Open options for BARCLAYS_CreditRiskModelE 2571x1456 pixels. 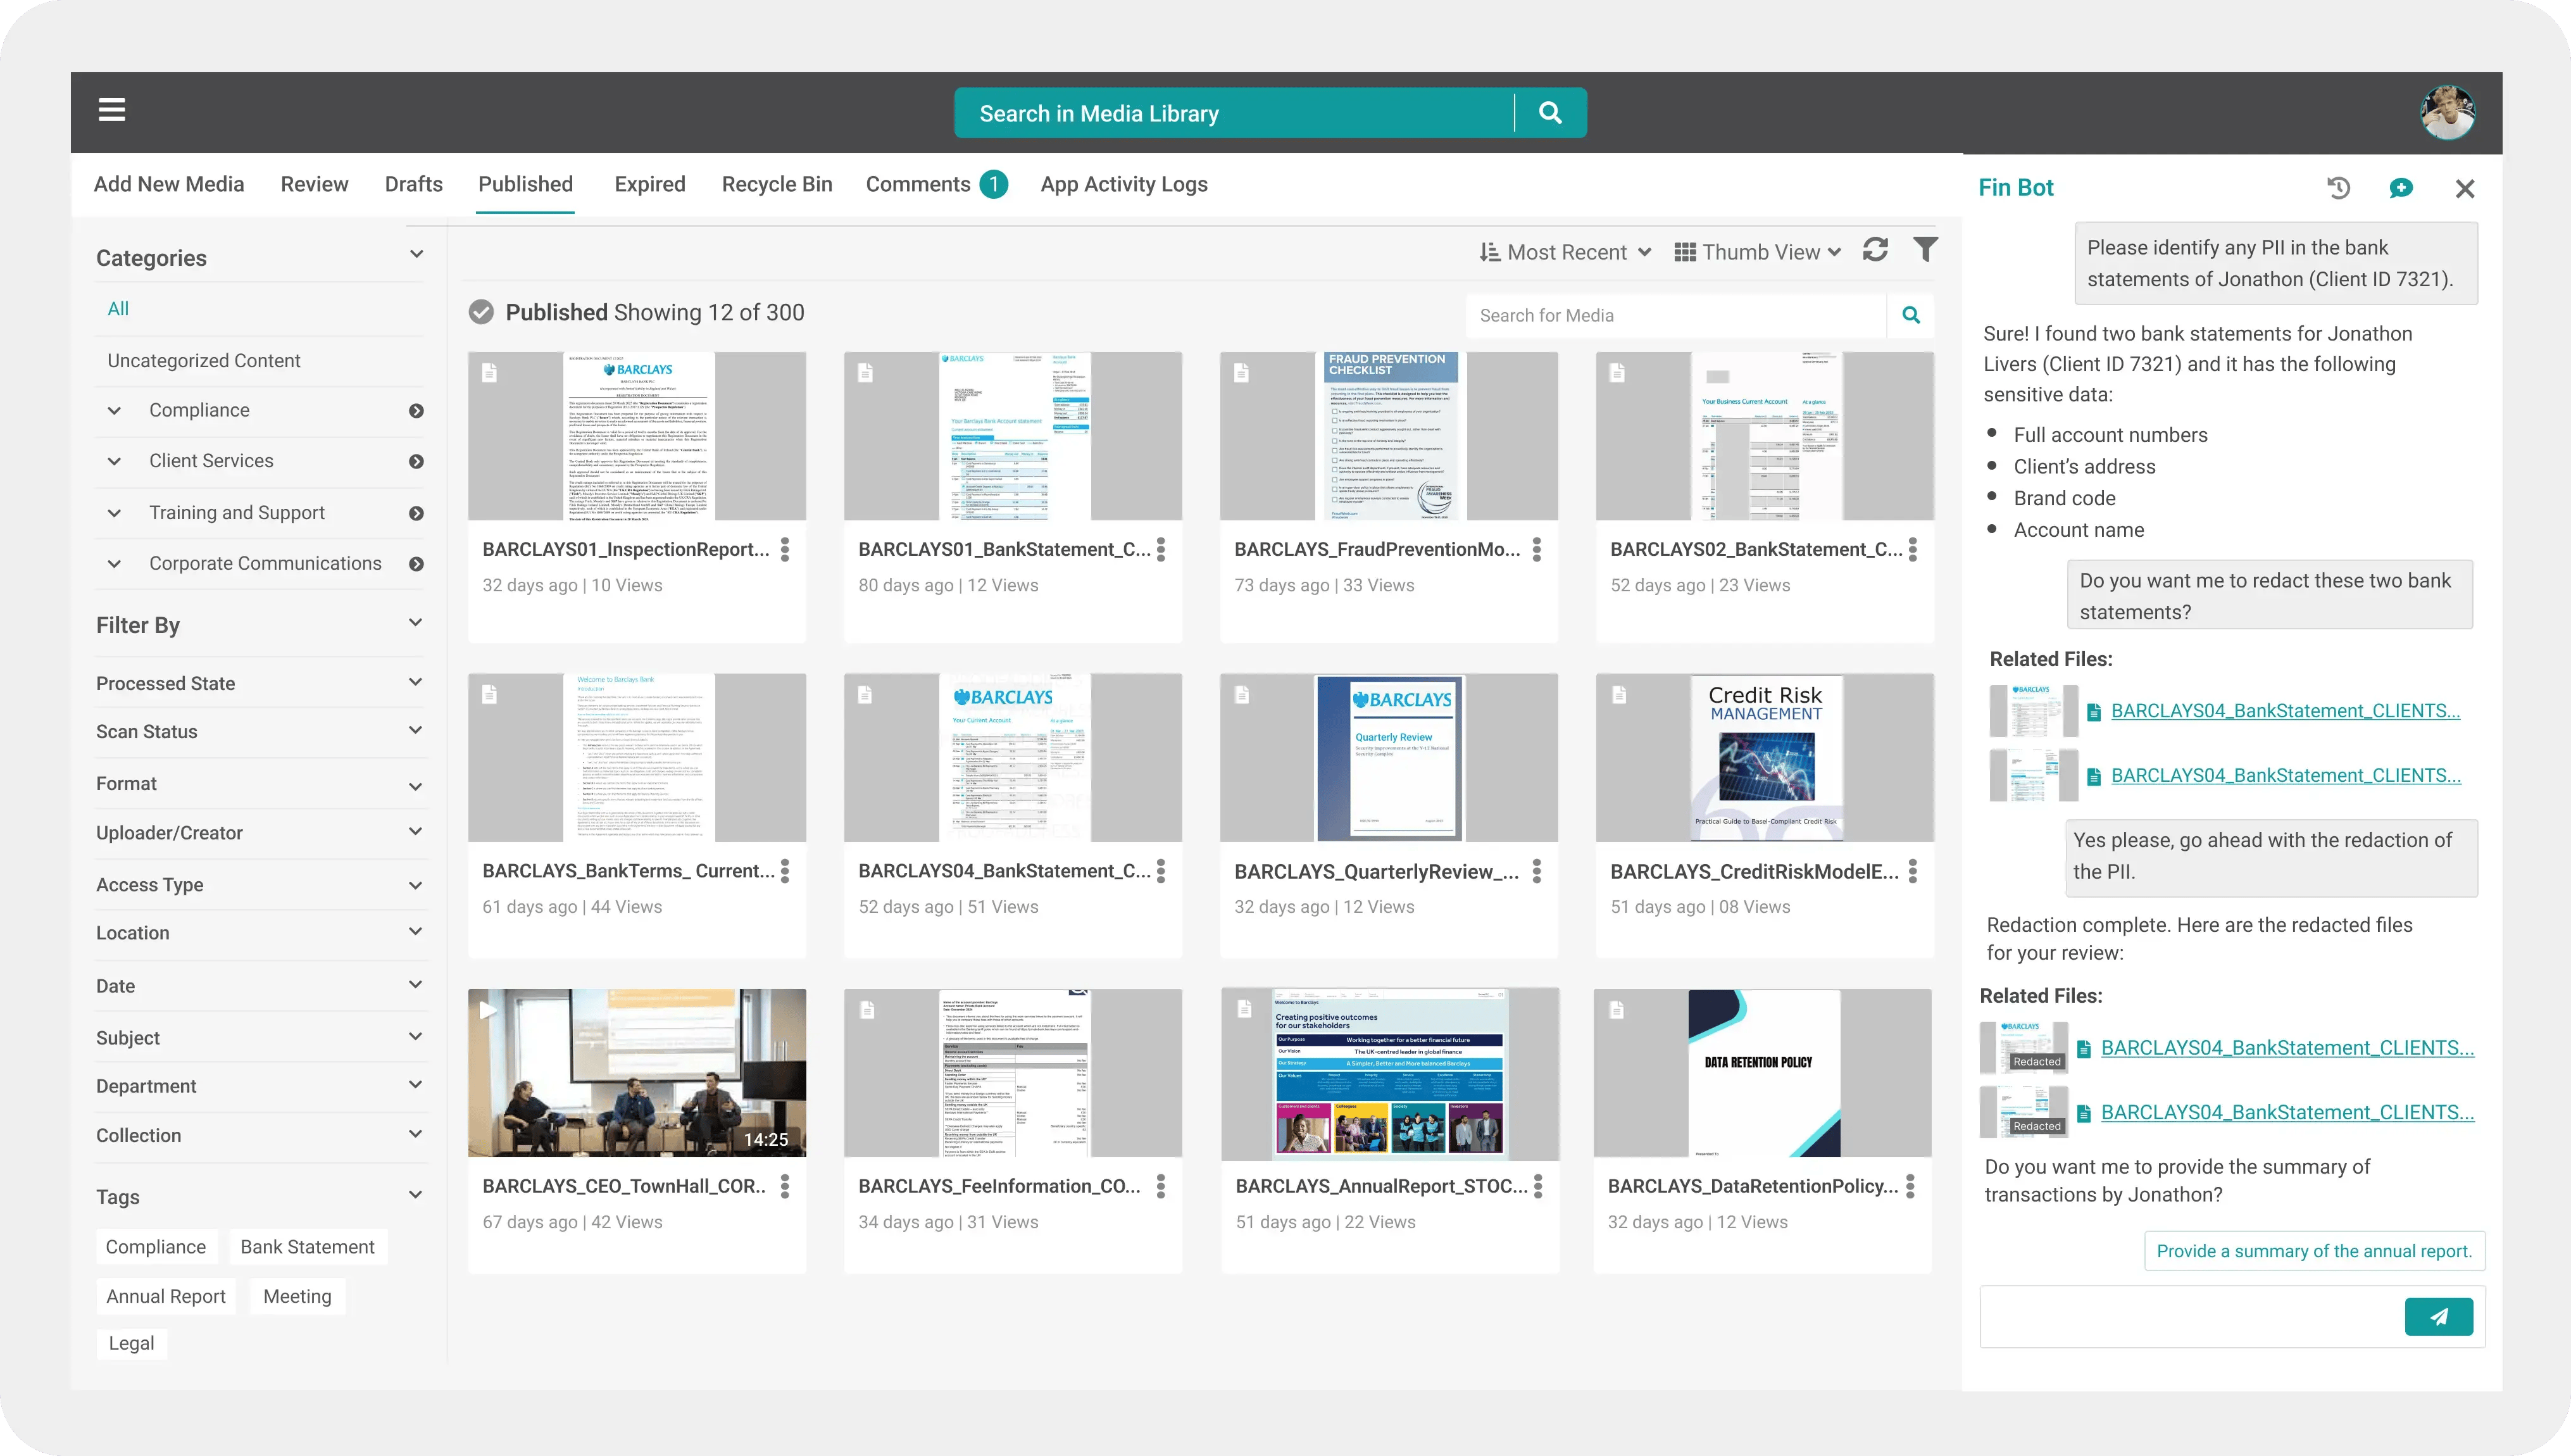[1912, 871]
